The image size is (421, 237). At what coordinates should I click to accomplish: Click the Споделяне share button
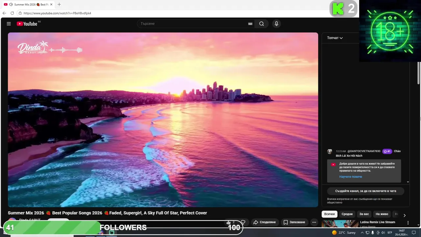click(265, 222)
